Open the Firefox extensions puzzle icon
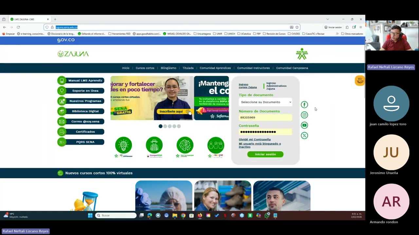This screenshot has width=419, height=235. click(347, 27)
